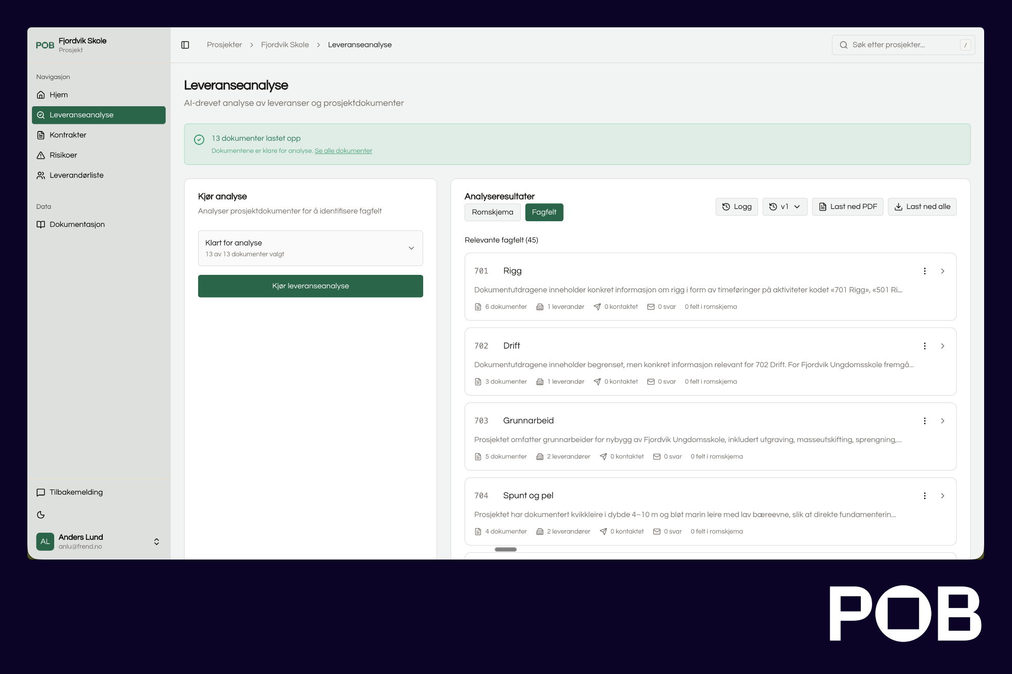The width and height of the screenshot is (1012, 674).
Task: Toggle the sidebar panel icon
Action: [x=185, y=45]
